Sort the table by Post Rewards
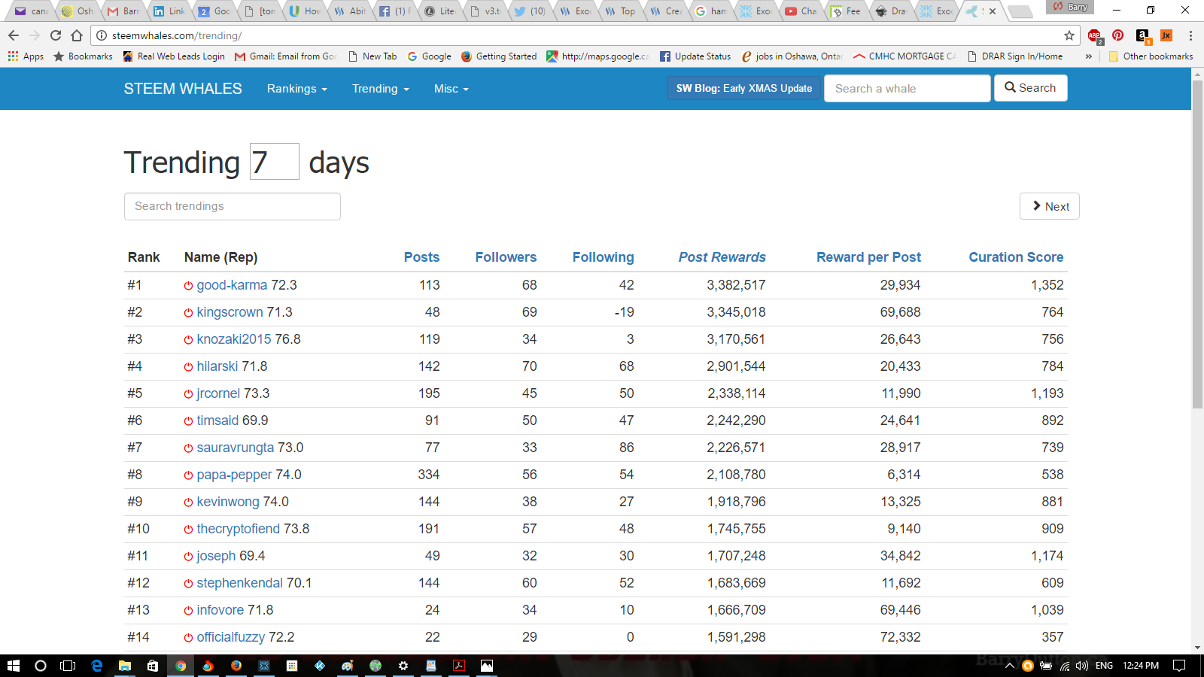 coord(722,257)
